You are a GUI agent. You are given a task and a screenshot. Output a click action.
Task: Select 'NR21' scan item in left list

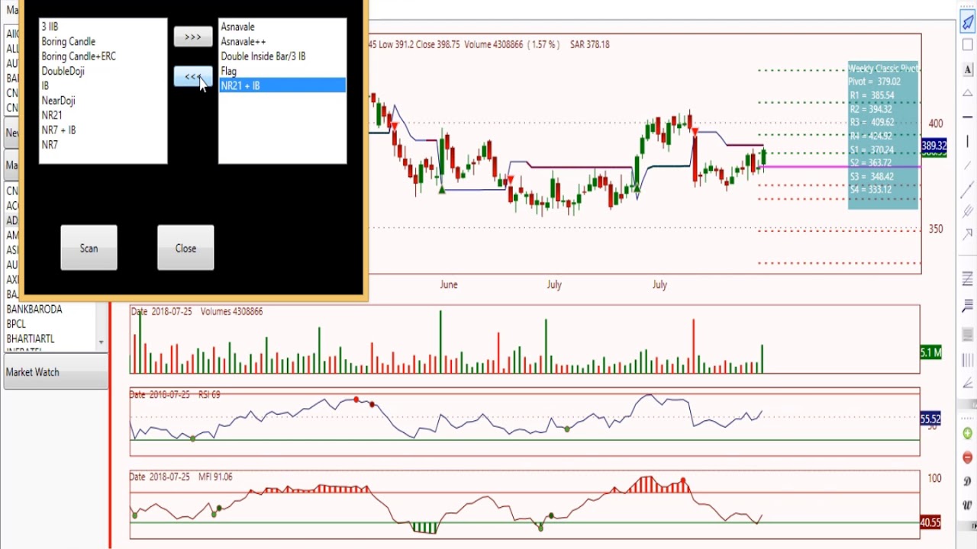tap(103, 115)
